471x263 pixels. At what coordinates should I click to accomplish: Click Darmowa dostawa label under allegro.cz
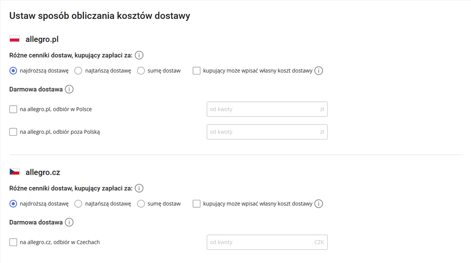coord(36,222)
